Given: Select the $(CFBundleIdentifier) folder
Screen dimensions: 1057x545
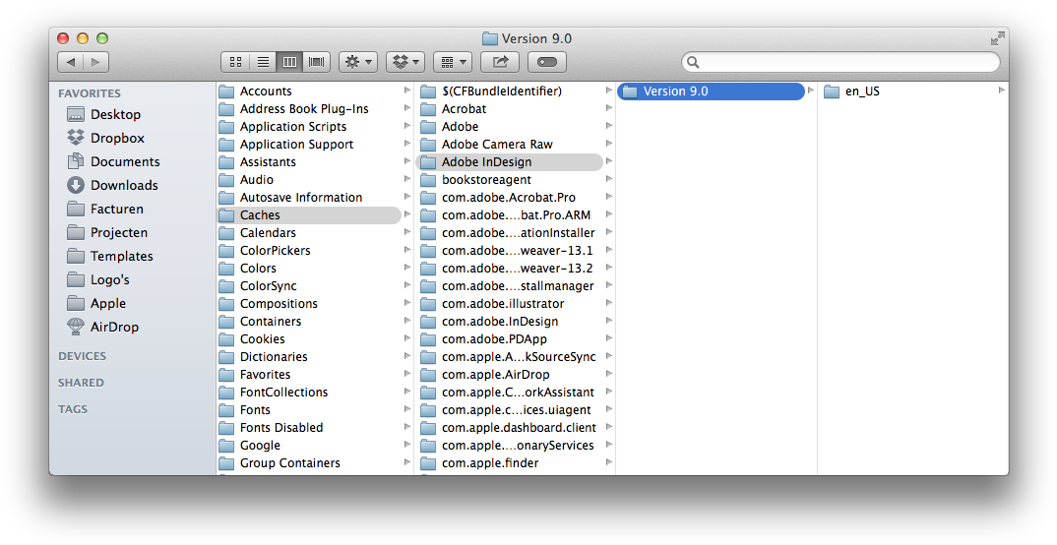Looking at the screenshot, I should (x=516, y=91).
